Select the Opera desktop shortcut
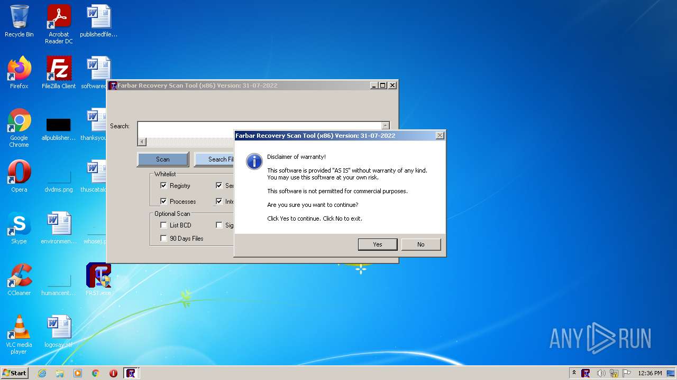This screenshot has width=677, height=380. click(x=19, y=176)
